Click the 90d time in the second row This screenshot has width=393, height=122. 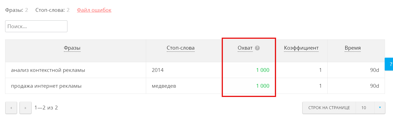click(x=374, y=86)
